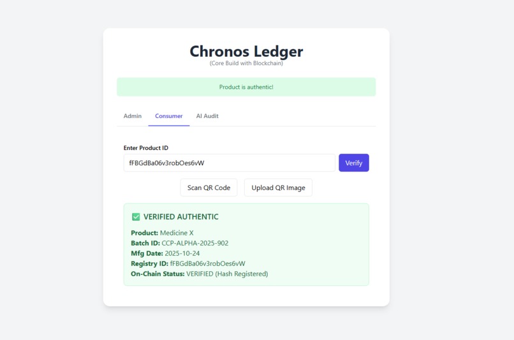Screen dimensions: 514x340
Task: Click the Verify button
Action: tap(354, 163)
